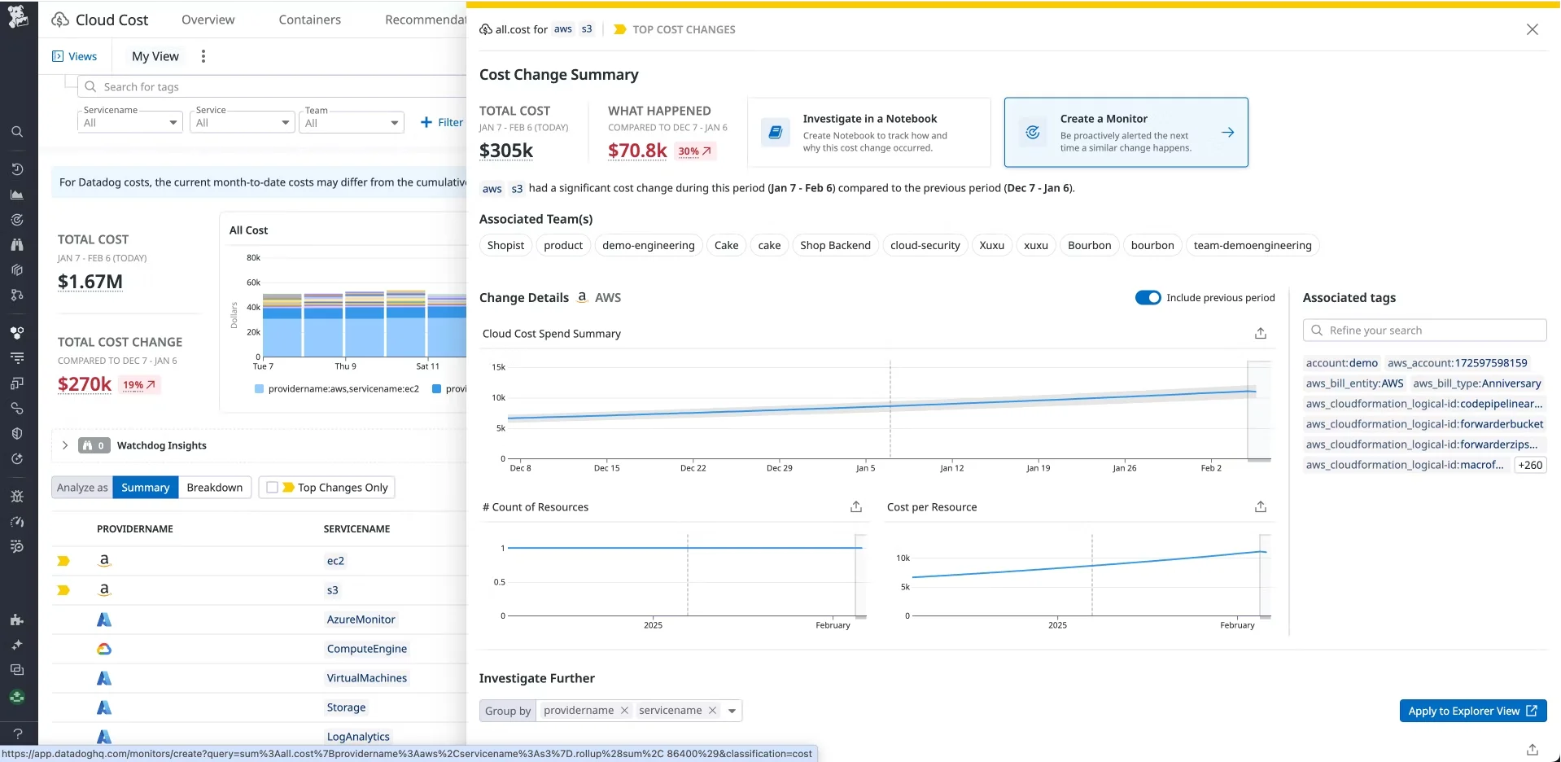Switch to the Containers tab
This screenshot has width=1561, height=762.
(x=310, y=20)
